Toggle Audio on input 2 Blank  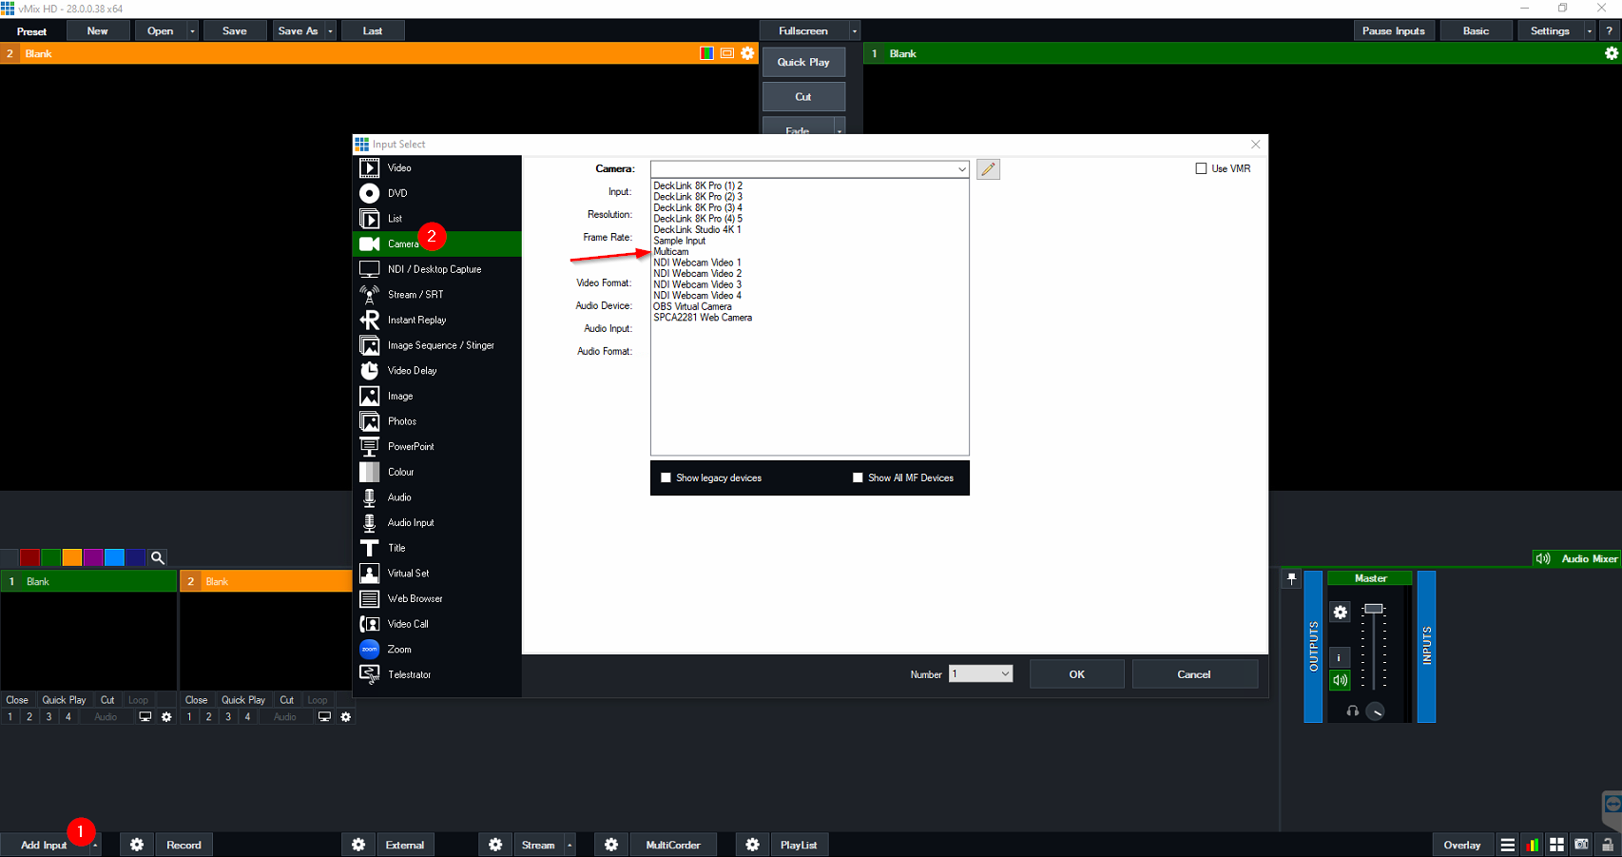[285, 717]
